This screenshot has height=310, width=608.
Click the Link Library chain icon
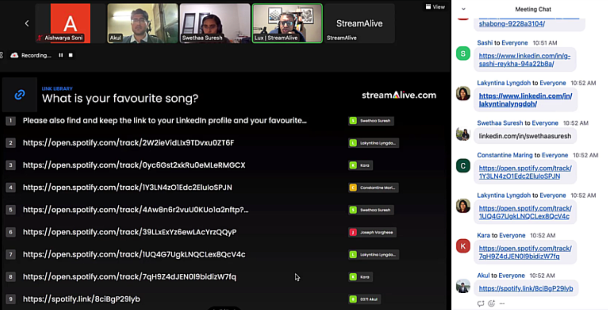(19, 95)
